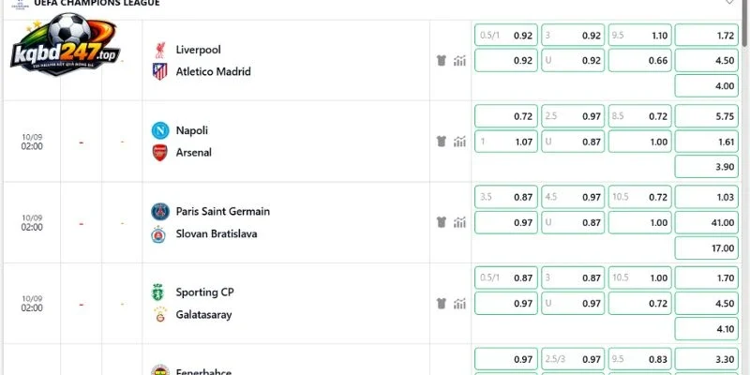750x375 pixels.
Task: Click jersey icon for Sporting CP match
Action: click(442, 303)
